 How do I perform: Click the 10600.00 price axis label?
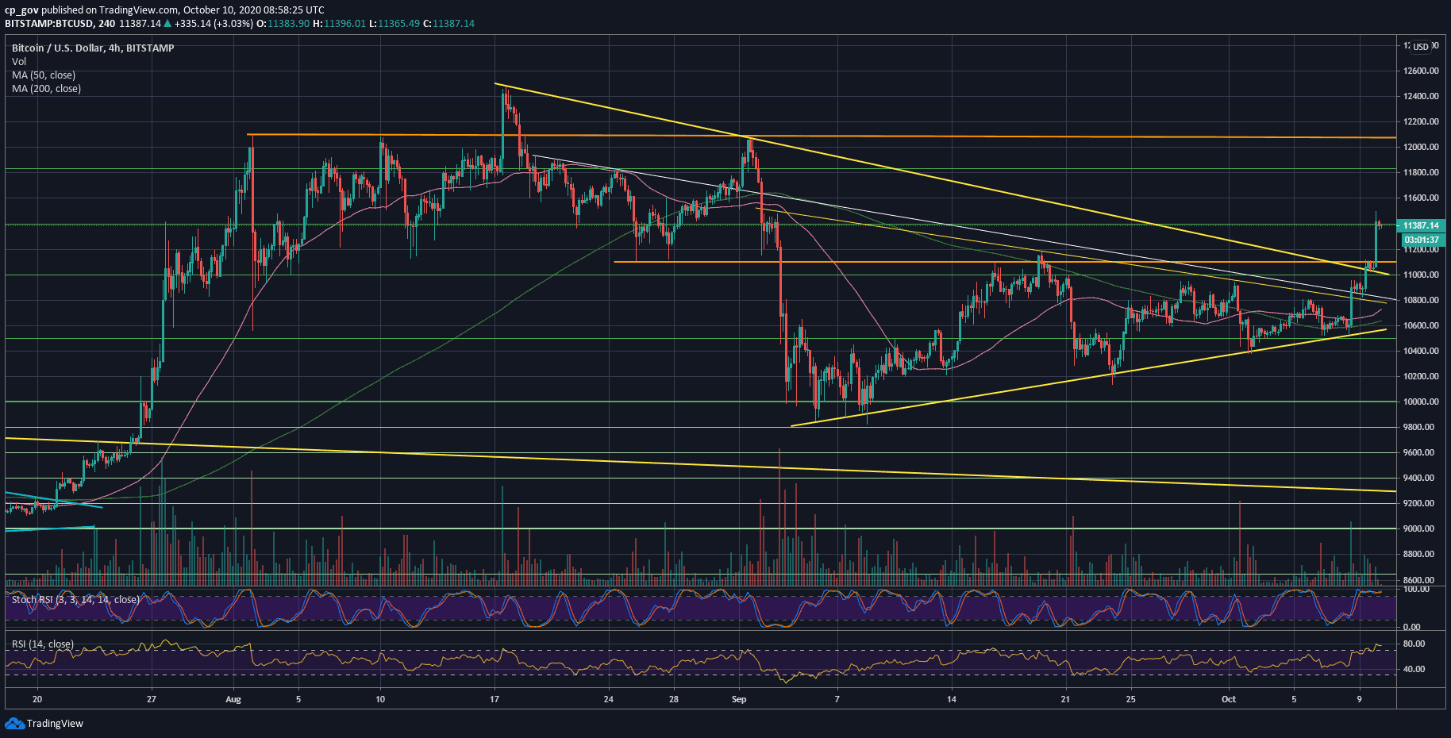(1421, 325)
